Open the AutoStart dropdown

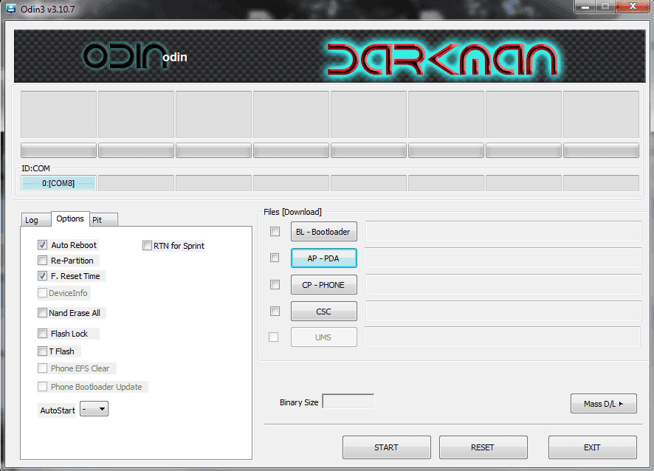tap(94, 409)
